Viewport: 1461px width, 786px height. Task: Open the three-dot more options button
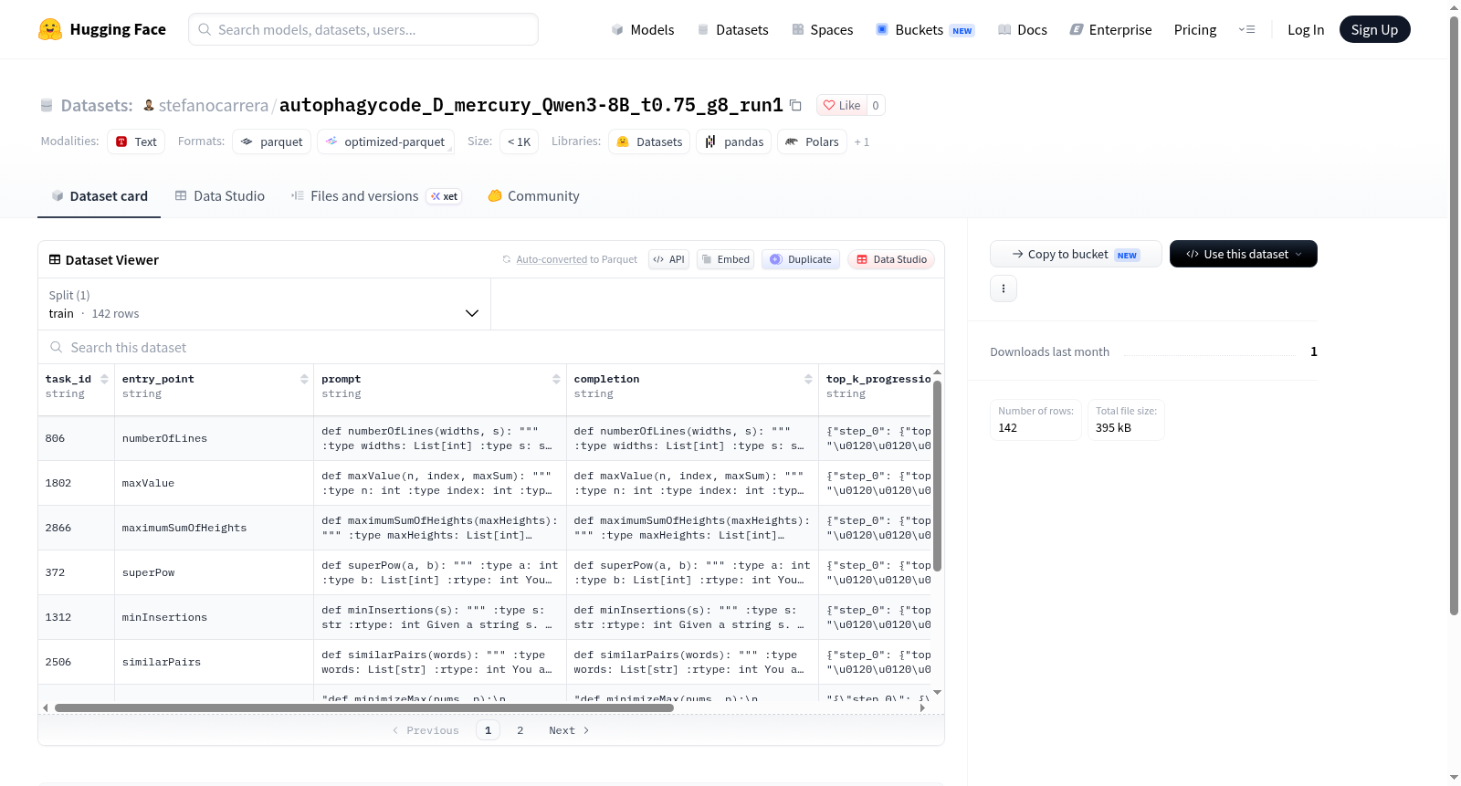1004,288
